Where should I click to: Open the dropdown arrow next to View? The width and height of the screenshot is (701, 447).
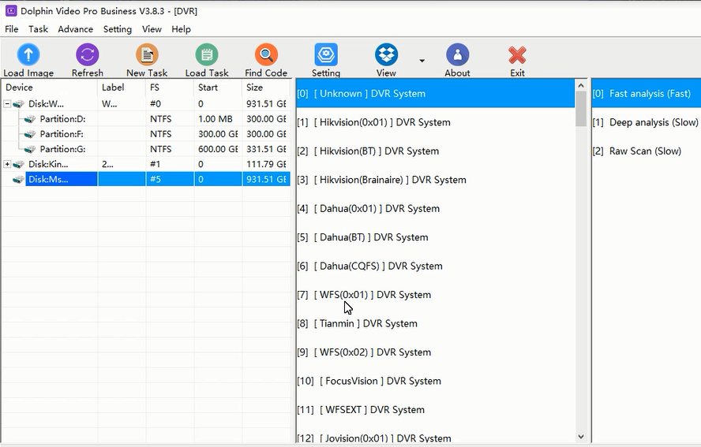[x=422, y=60]
